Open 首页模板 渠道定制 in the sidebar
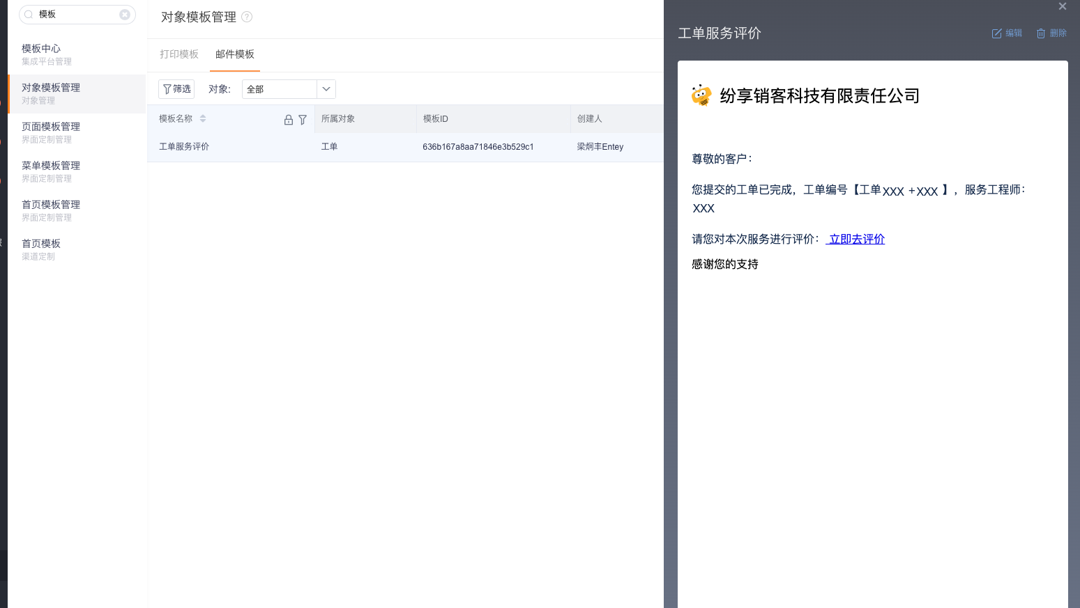1080x608 pixels. tap(77, 250)
